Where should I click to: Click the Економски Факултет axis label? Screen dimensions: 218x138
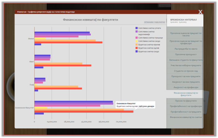coord(24,108)
